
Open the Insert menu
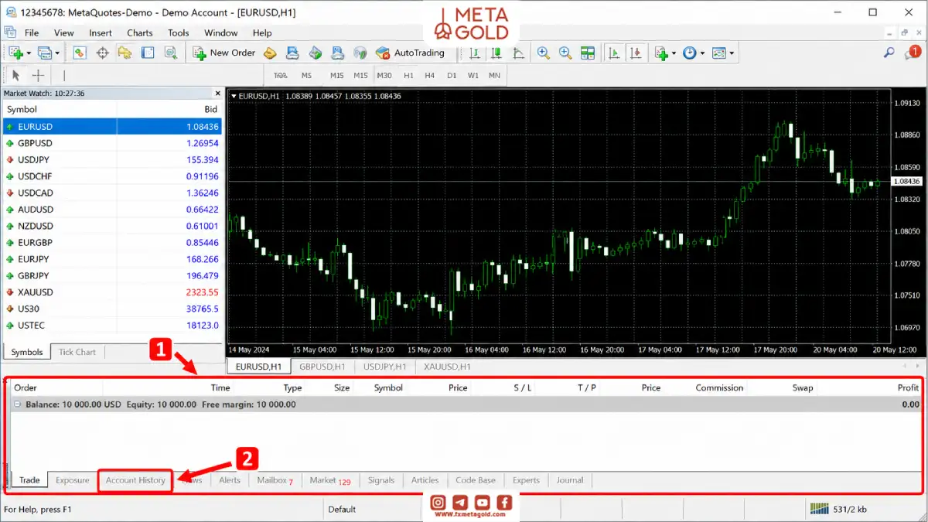[101, 32]
